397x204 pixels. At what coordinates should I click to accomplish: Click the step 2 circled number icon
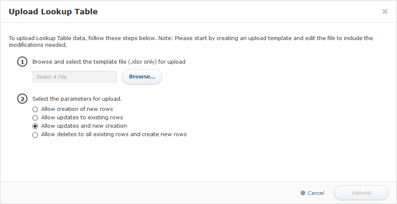pos(22,99)
